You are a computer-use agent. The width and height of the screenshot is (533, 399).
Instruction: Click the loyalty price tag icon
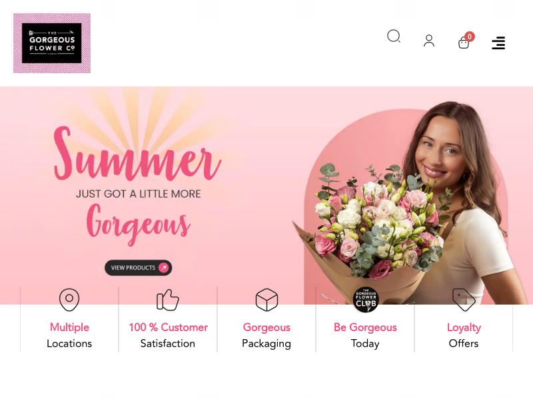[464, 300]
